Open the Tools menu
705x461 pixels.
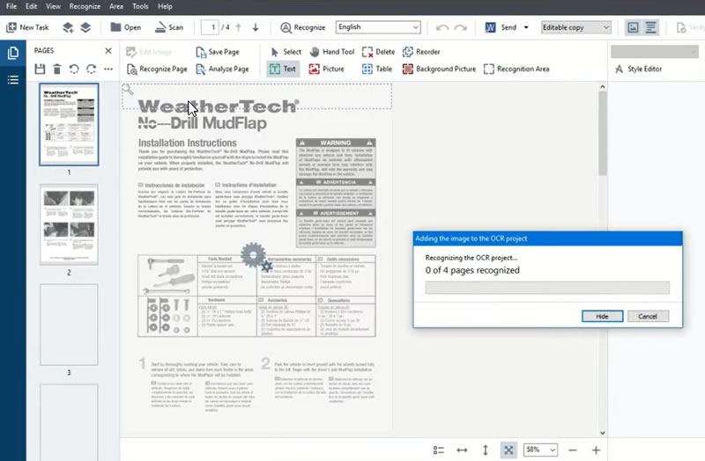pyautogui.click(x=140, y=6)
